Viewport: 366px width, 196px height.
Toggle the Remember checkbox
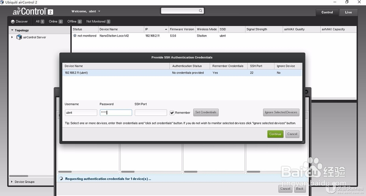click(172, 113)
